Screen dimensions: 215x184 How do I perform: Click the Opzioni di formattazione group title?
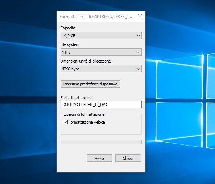[x=84, y=114]
